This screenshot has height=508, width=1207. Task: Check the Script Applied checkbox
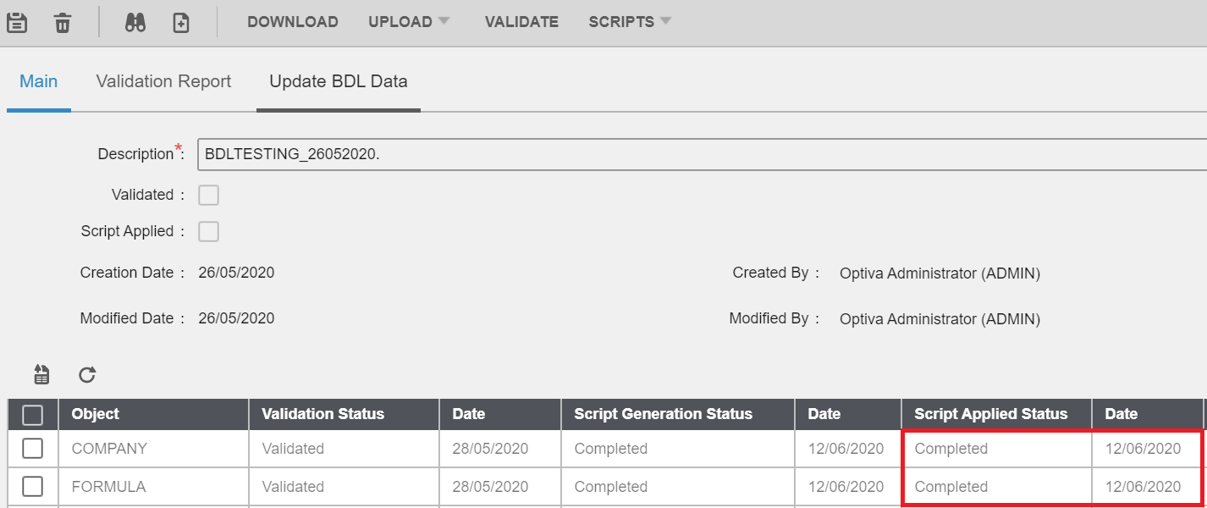click(x=208, y=230)
